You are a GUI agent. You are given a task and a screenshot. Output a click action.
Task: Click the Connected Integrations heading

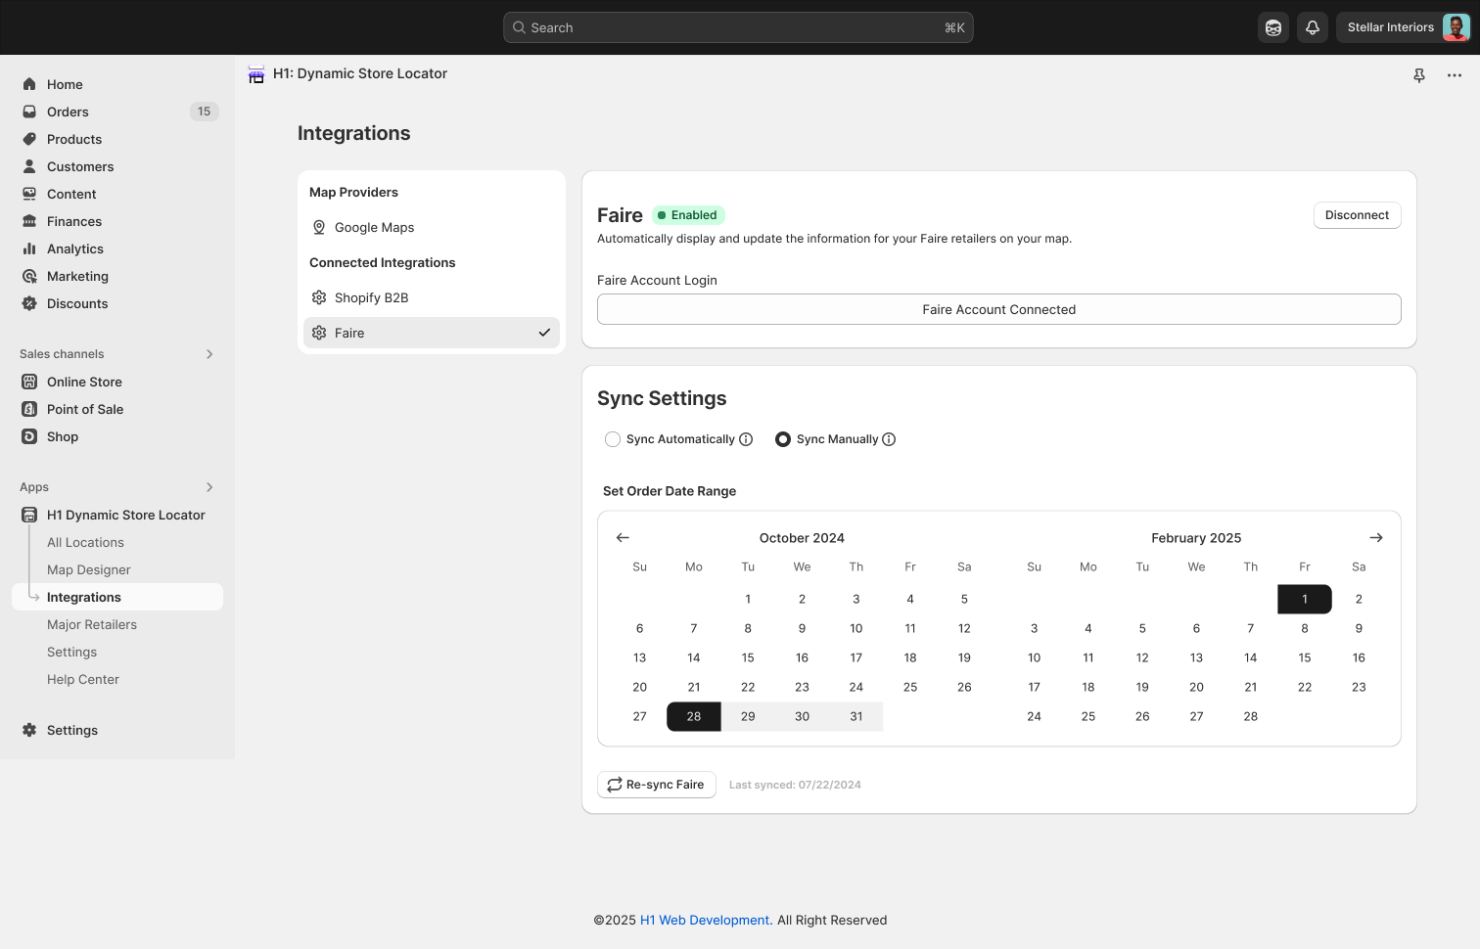[382, 262]
